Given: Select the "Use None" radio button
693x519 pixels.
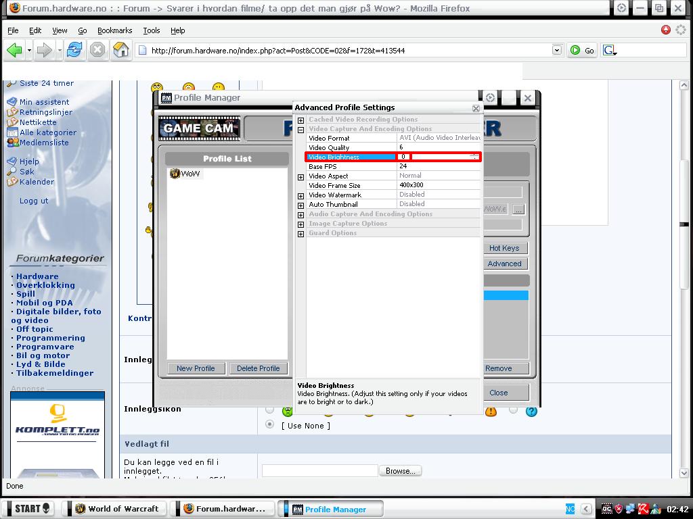Looking at the screenshot, I should coord(270,424).
